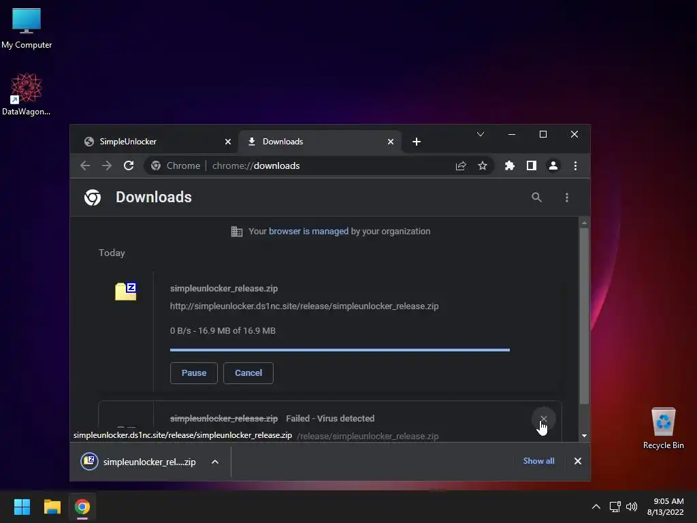
Task: Close the downloads shelf bar
Action: pos(577,461)
